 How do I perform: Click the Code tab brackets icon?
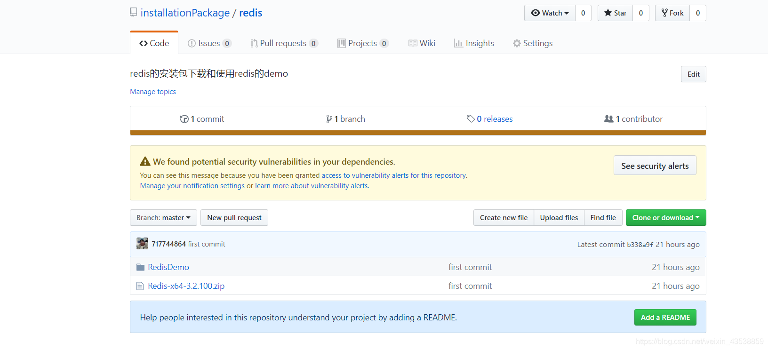click(144, 43)
